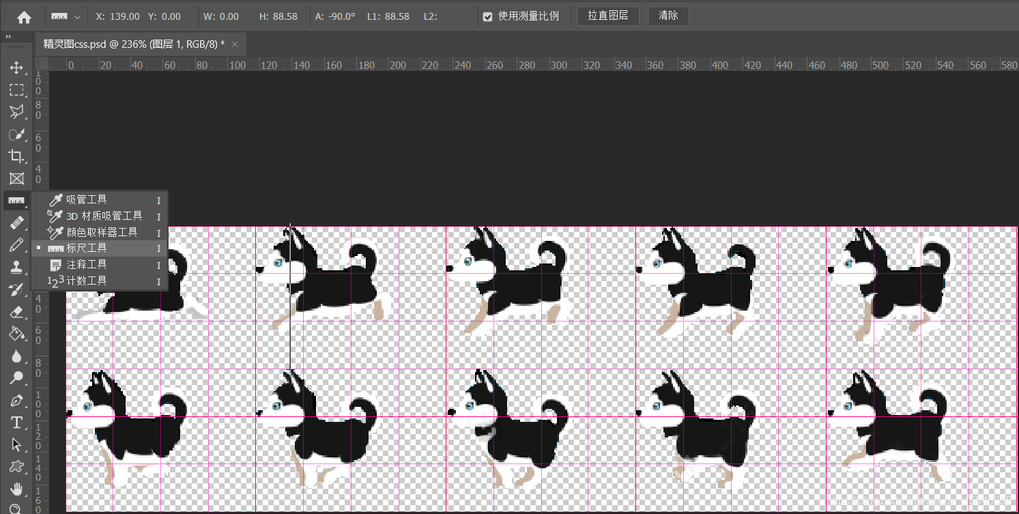1019x514 pixels.
Task: Select the Rectangular Marquee tool
Action: click(16, 90)
